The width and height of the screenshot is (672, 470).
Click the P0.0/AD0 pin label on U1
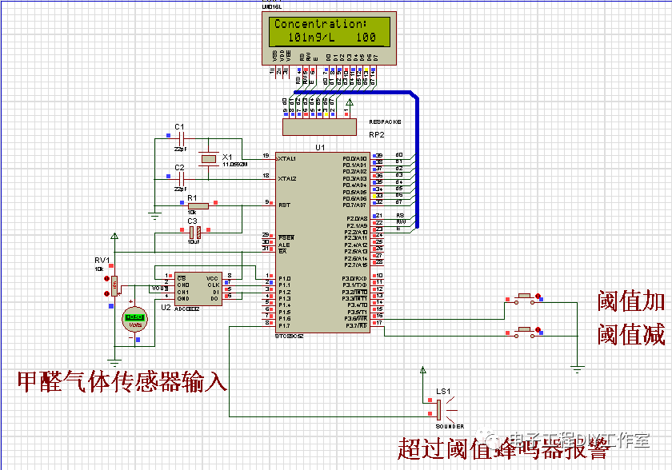point(354,158)
